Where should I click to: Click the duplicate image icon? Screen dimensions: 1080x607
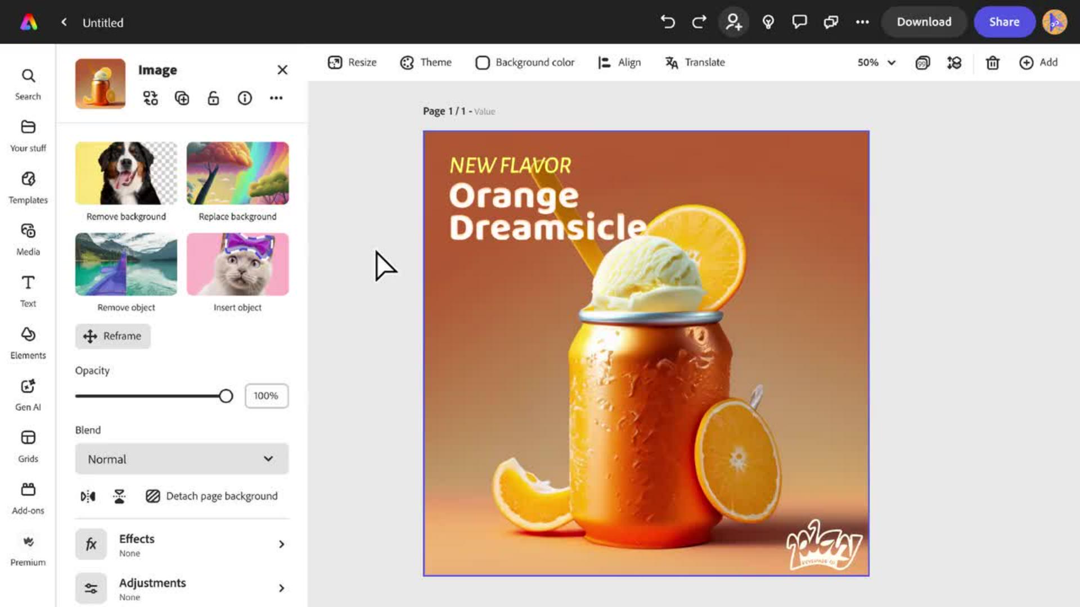182,98
